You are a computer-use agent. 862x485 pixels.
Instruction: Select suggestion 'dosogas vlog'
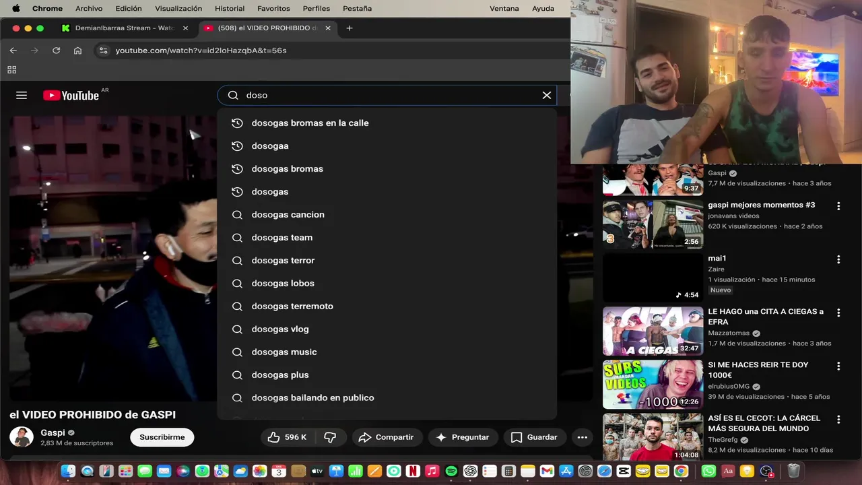(387, 329)
